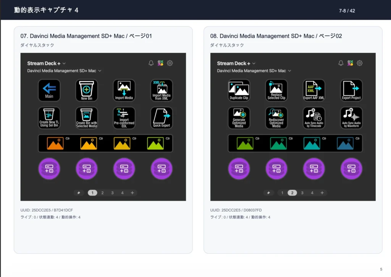Open settings gear in 08 card

(360, 63)
